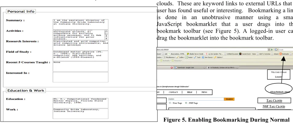Click the orange Search button
The image size is (293, 123).
(x=229, y=99)
